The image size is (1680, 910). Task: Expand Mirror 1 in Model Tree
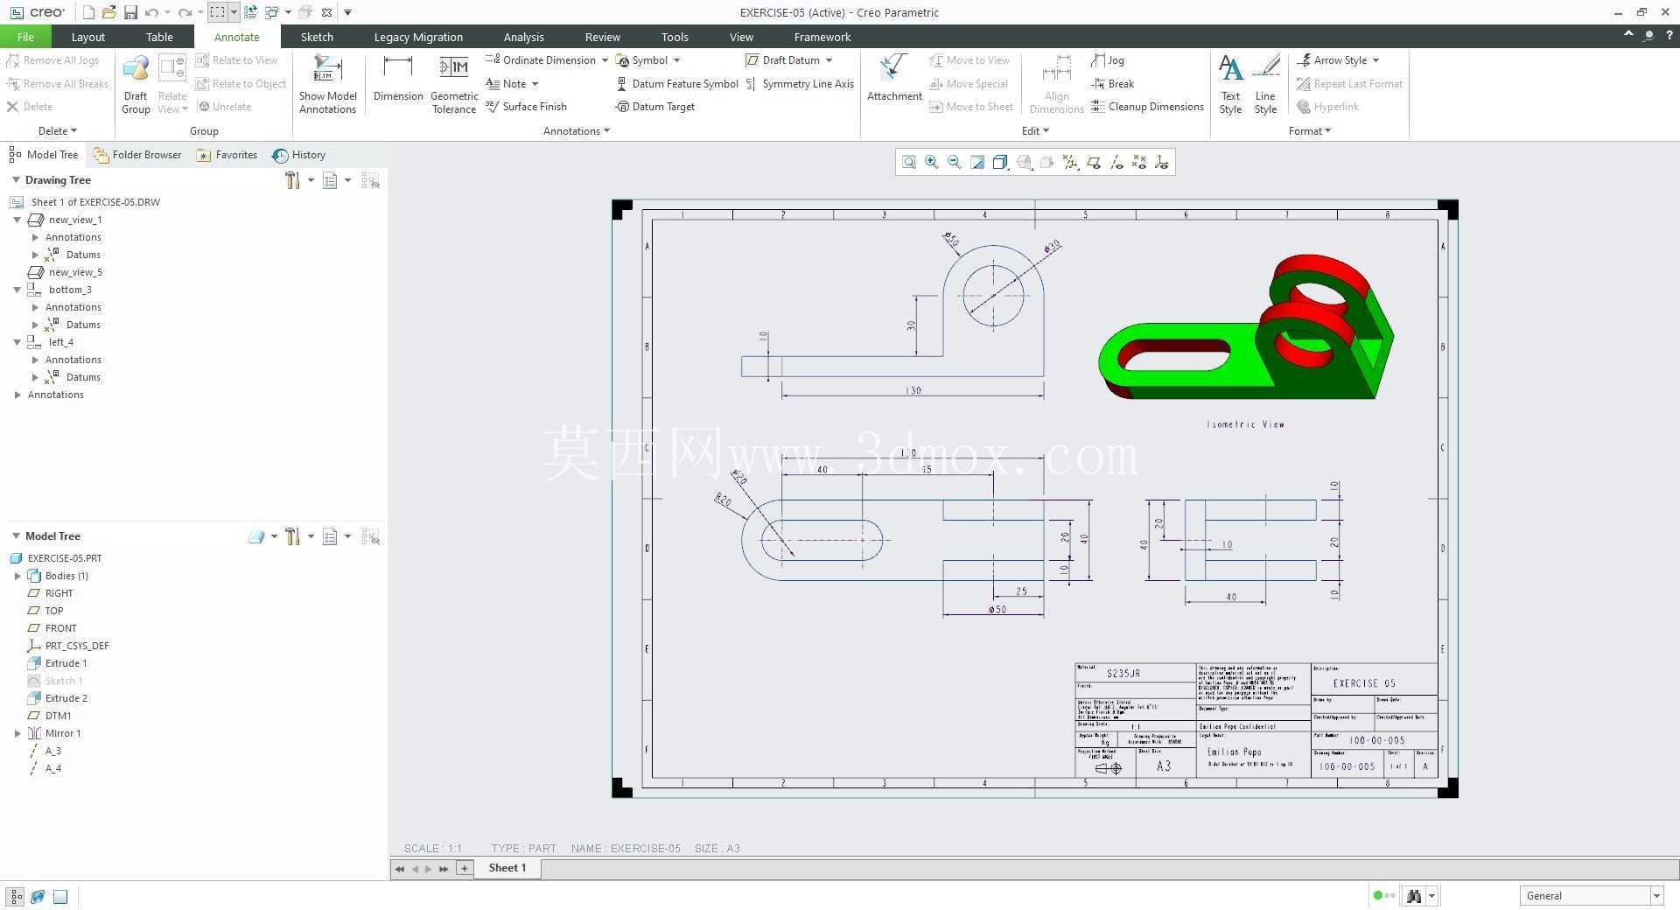[17, 733]
